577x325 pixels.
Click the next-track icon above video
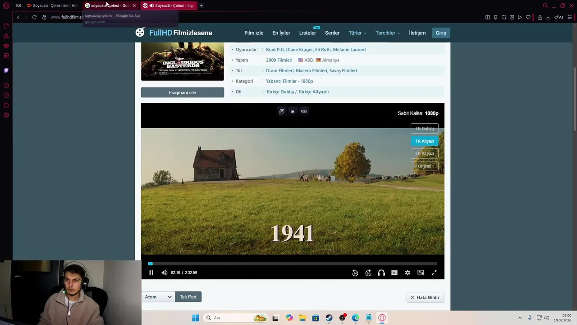point(293,111)
